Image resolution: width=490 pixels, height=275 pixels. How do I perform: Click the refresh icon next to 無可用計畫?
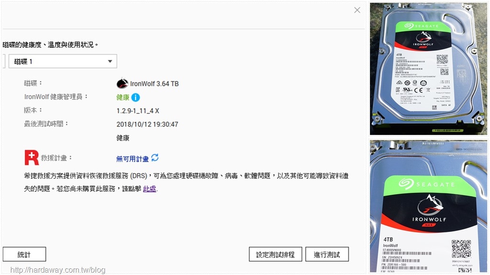click(155, 158)
